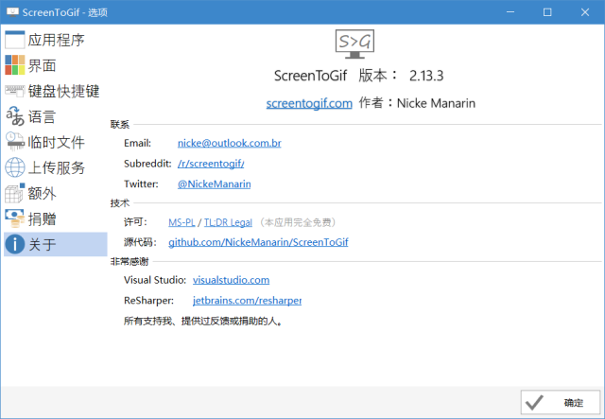This screenshot has height=419, width=605.
Task: Click the Twitter: label
Action: click(141, 183)
